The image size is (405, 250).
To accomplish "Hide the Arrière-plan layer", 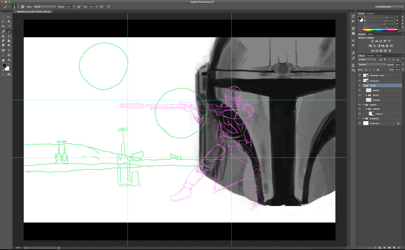I will click(x=360, y=123).
